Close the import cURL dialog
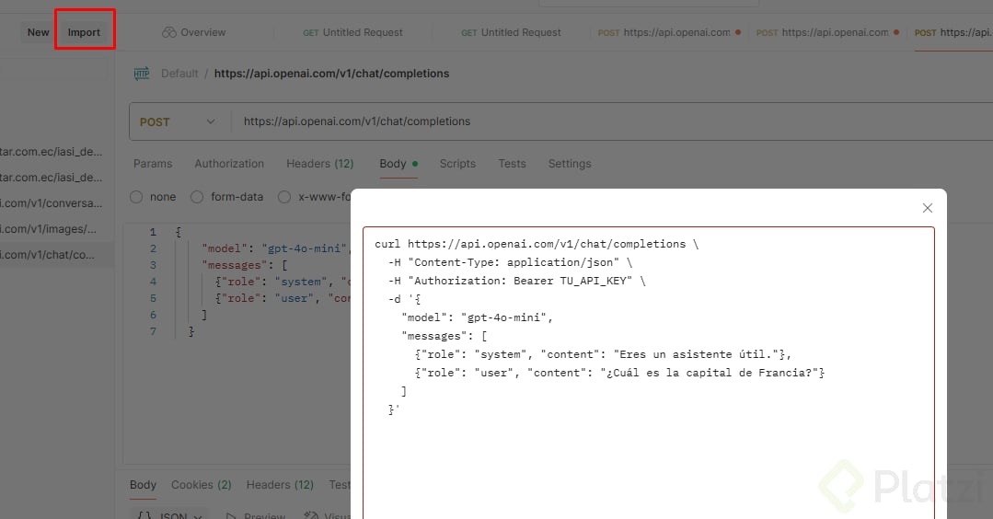This screenshot has height=519, width=993. pyautogui.click(x=927, y=208)
